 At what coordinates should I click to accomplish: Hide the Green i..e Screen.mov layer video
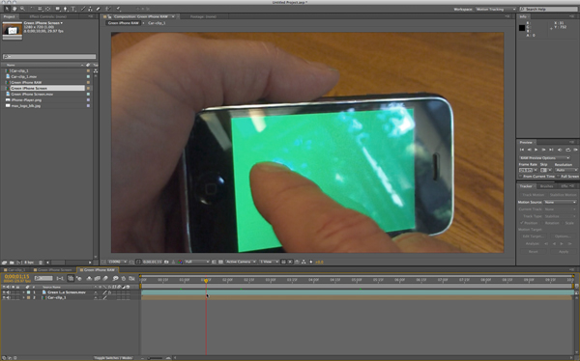coord(4,292)
